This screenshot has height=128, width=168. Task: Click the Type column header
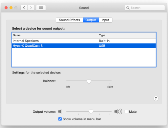127,35
